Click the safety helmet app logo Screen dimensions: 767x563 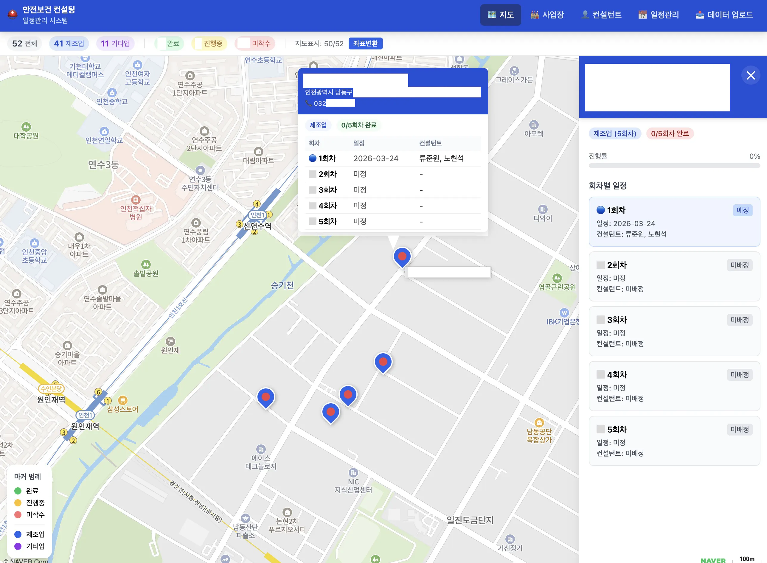(13, 15)
